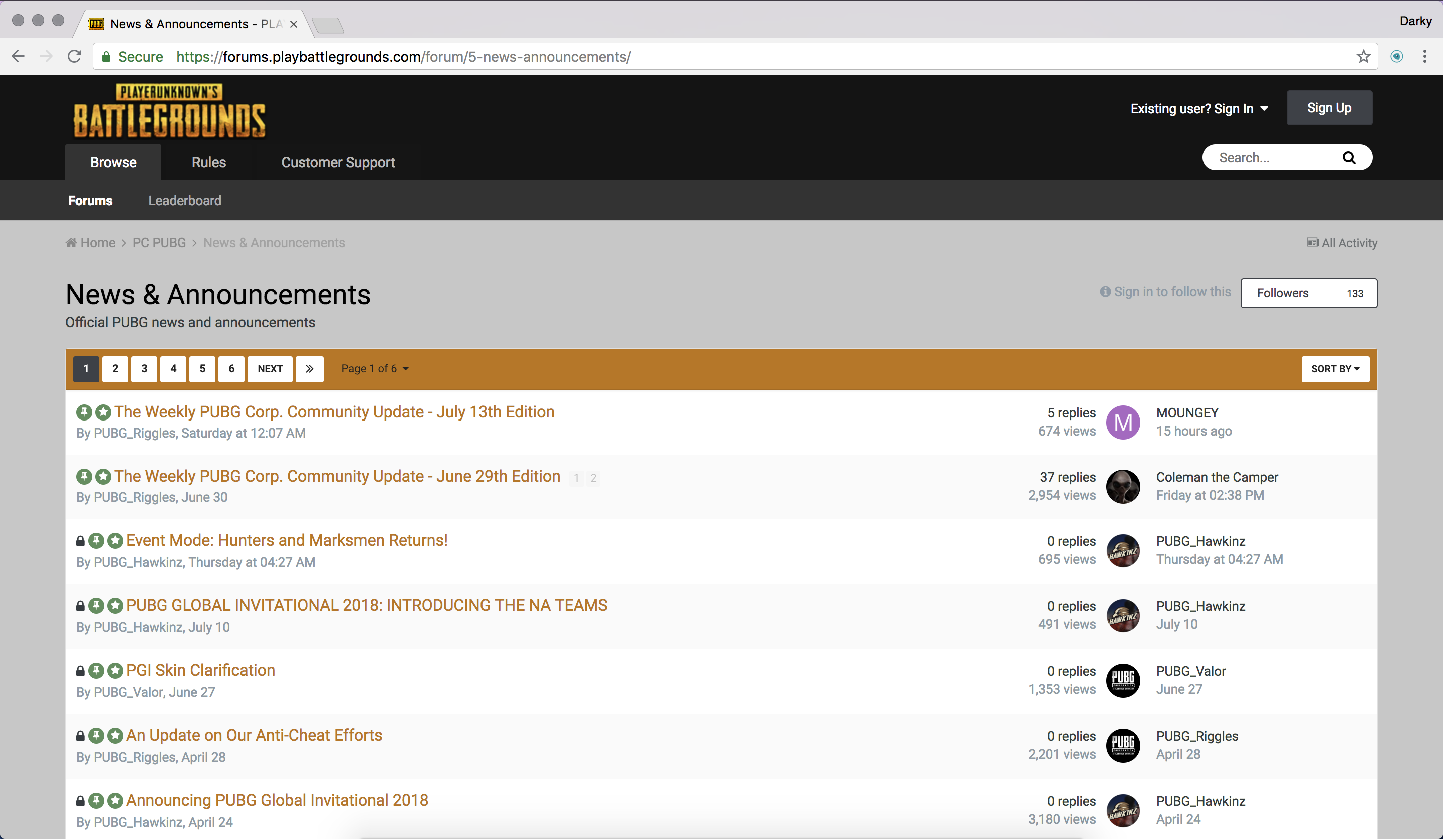Click Coleman the Camper username
Image resolution: width=1443 pixels, height=839 pixels.
tap(1217, 477)
